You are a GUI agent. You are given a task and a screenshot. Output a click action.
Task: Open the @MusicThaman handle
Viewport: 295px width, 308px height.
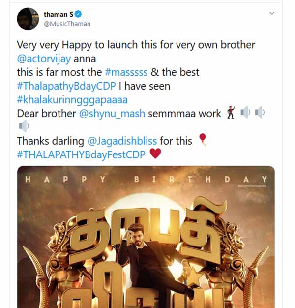(x=67, y=24)
